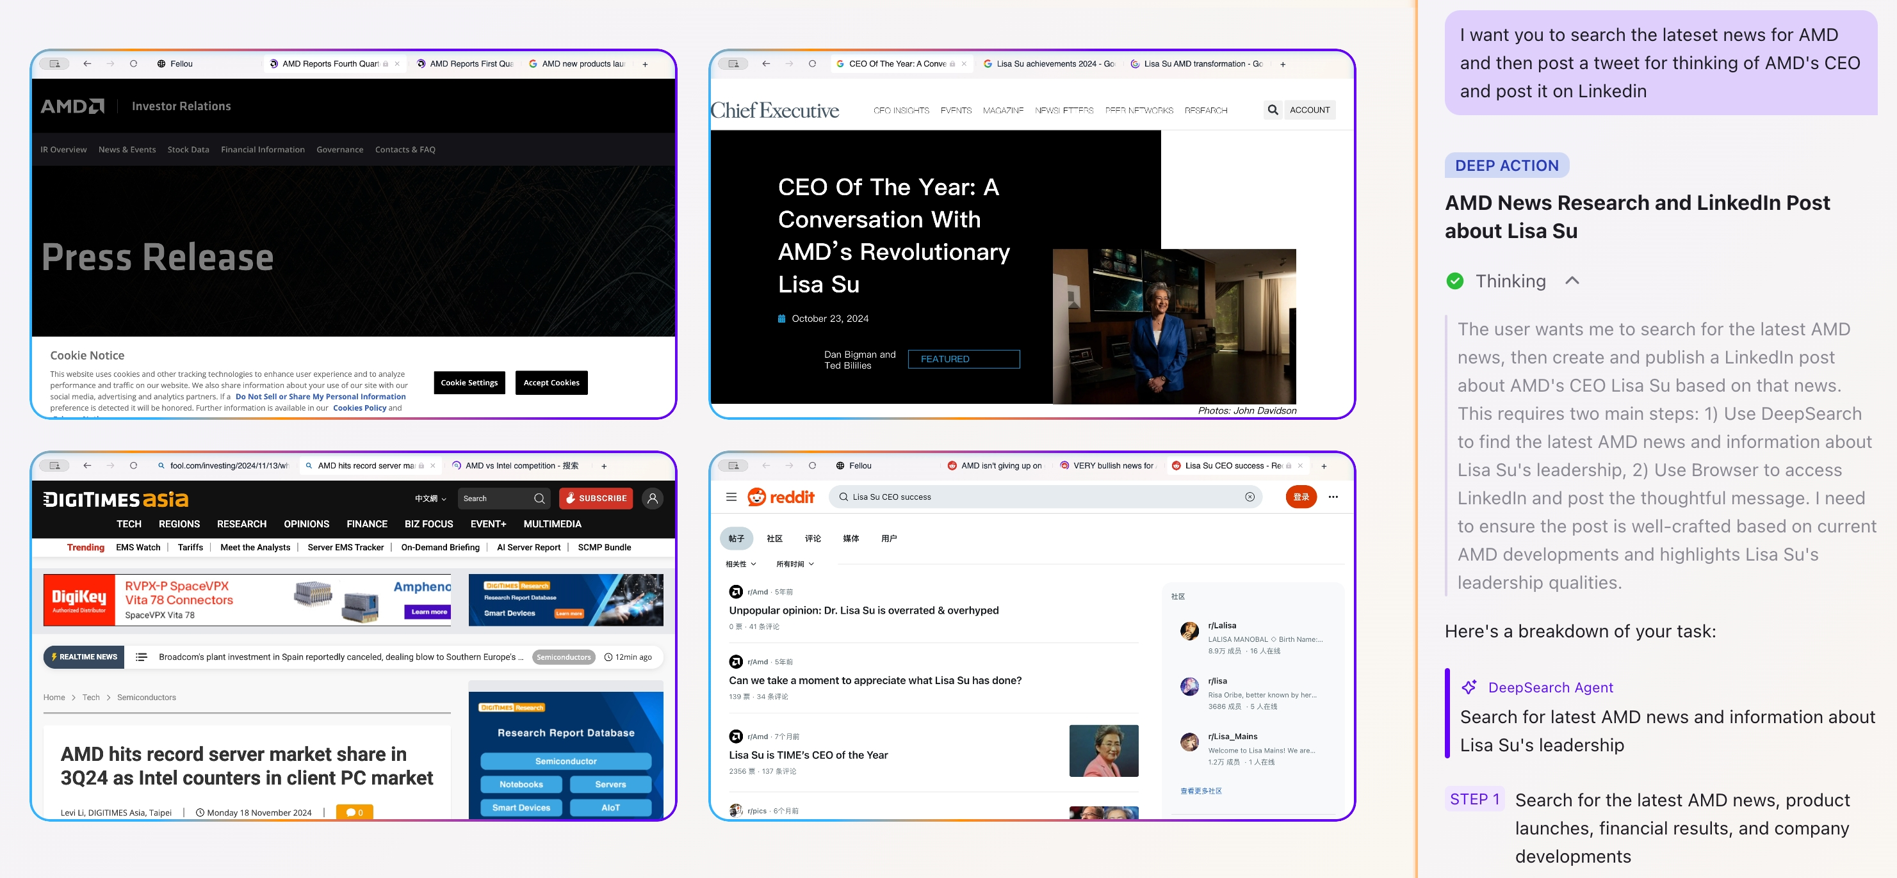1897x878 pixels.
Task: Open Financial Information in AMD IR menu
Action: tap(263, 149)
